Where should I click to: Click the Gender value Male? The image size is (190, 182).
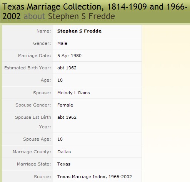(62, 43)
